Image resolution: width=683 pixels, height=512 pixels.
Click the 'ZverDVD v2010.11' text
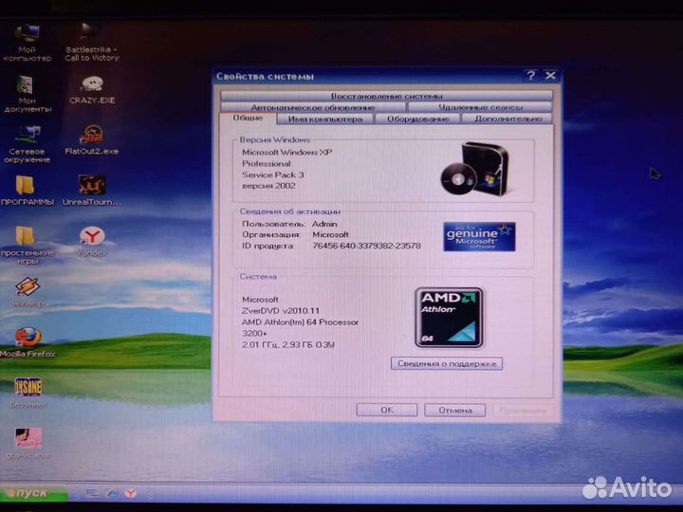(x=281, y=311)
